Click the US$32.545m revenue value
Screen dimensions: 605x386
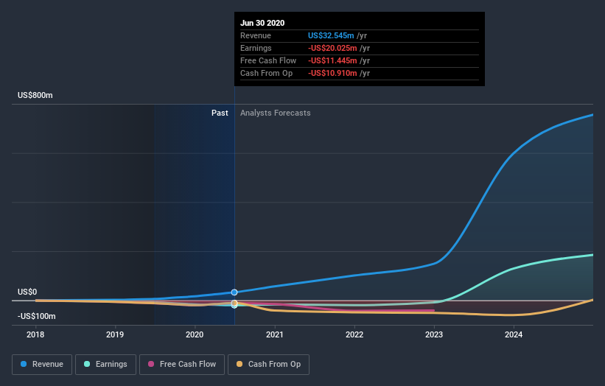(331, 35)
